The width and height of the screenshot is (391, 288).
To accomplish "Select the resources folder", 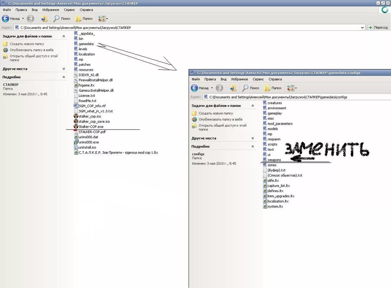I will [x=84, y=70].
